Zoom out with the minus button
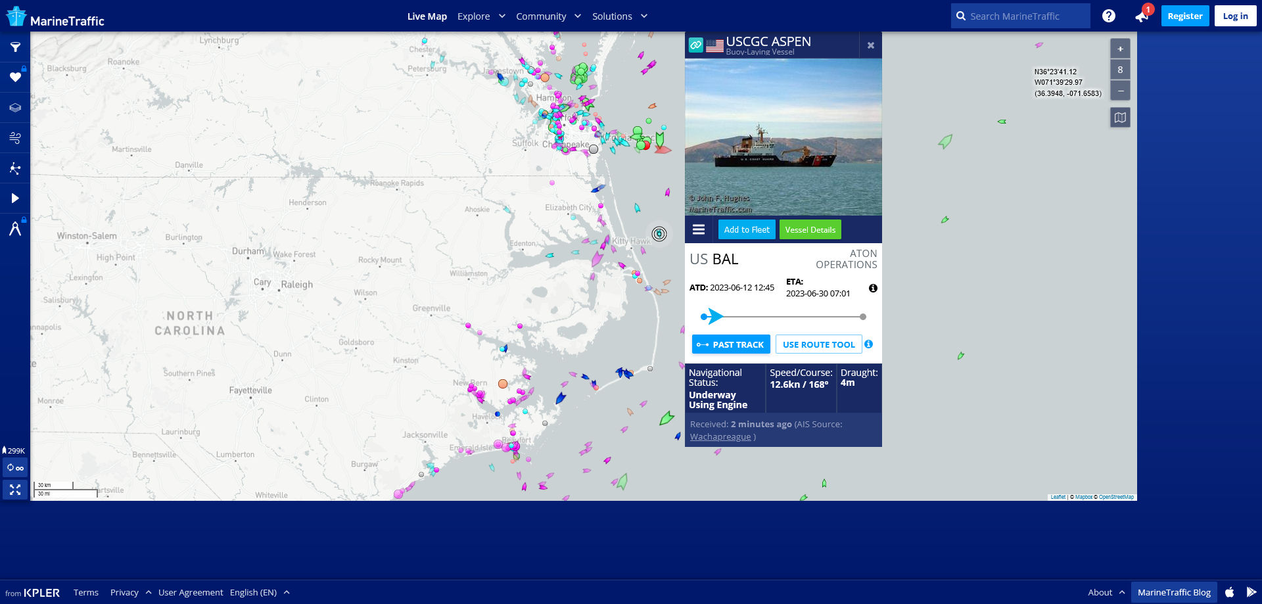 pos(1120,90)
